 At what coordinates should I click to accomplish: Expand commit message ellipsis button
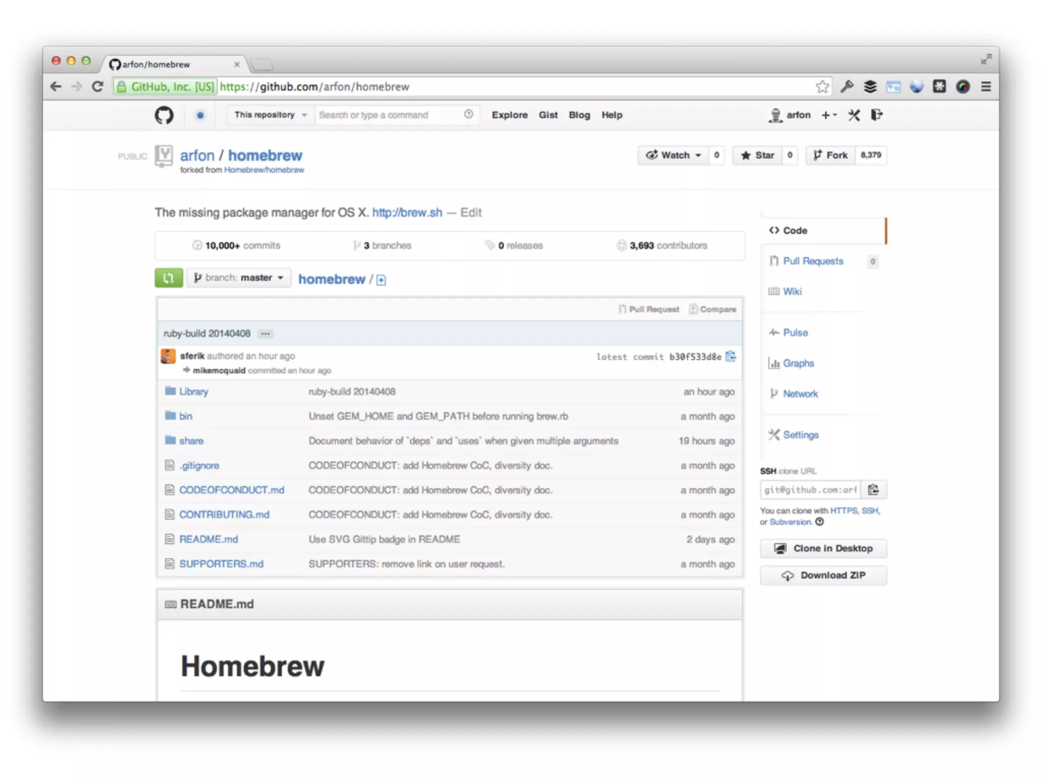click(x=265, y=334)
